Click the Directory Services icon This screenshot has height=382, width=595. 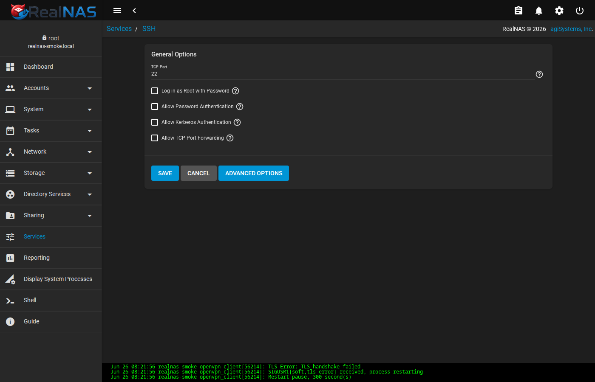click(10, 194)
